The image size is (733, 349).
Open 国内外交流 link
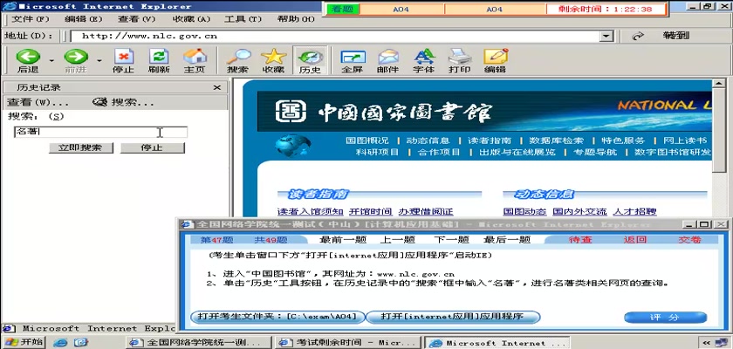coord(579,212)
